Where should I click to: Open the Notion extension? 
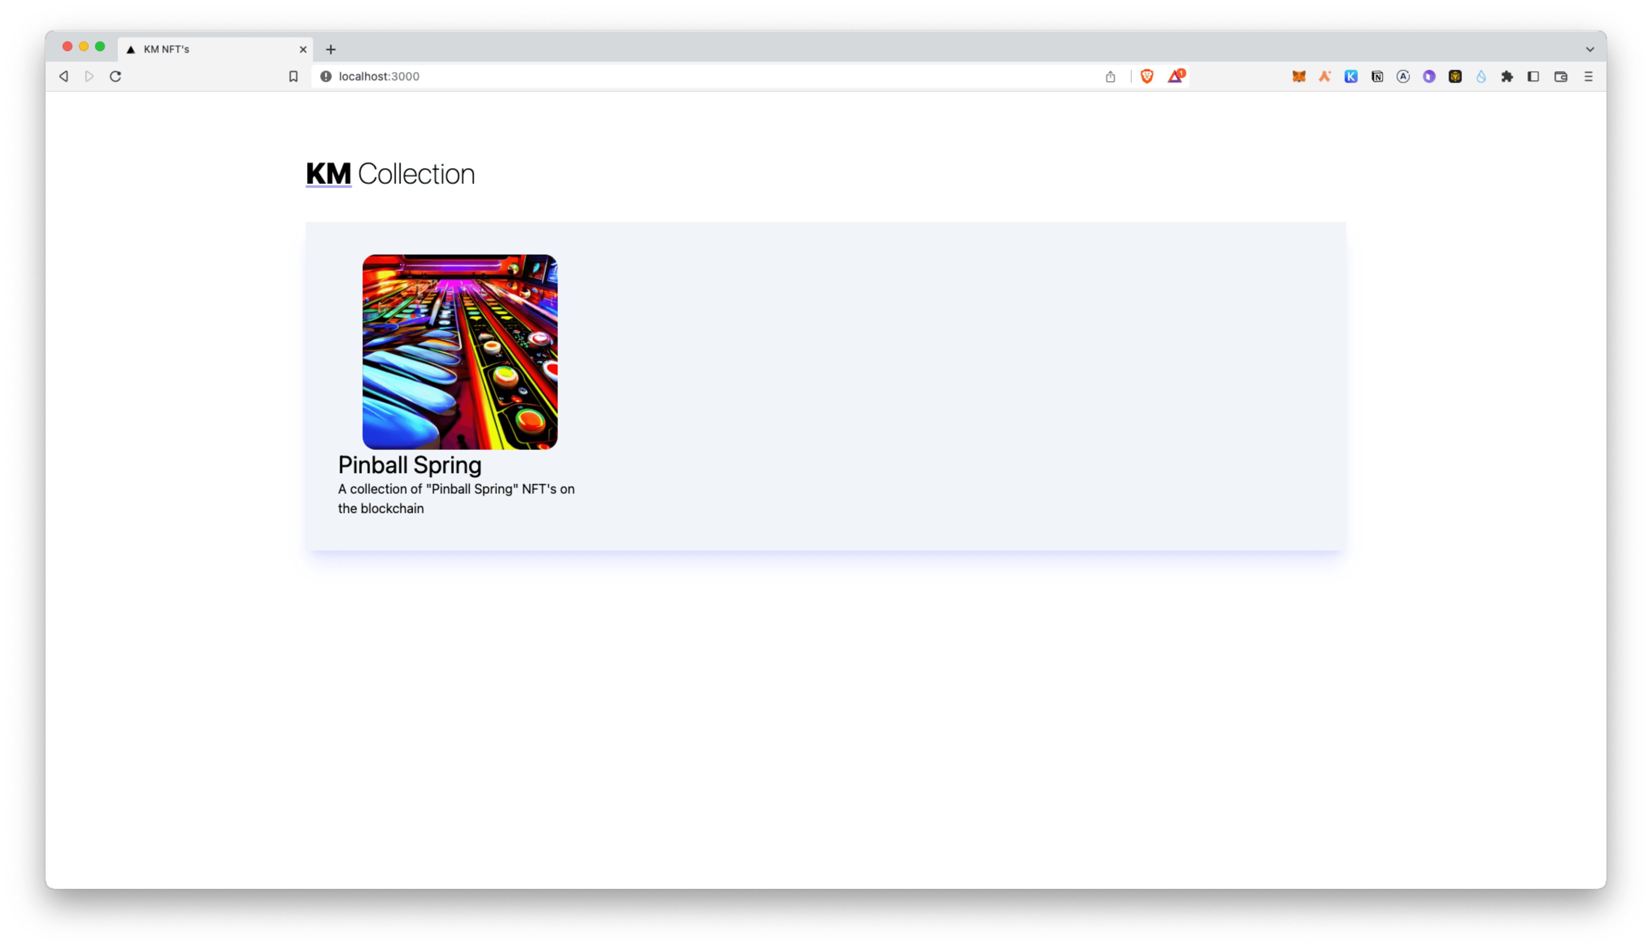tap(1376, 76)
